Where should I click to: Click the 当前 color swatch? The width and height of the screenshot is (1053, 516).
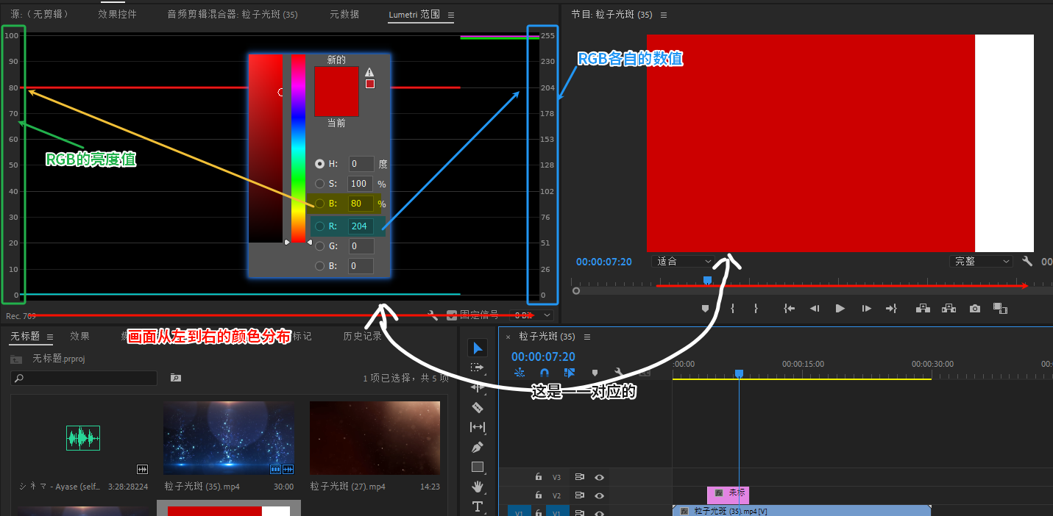tap(336, 104)
